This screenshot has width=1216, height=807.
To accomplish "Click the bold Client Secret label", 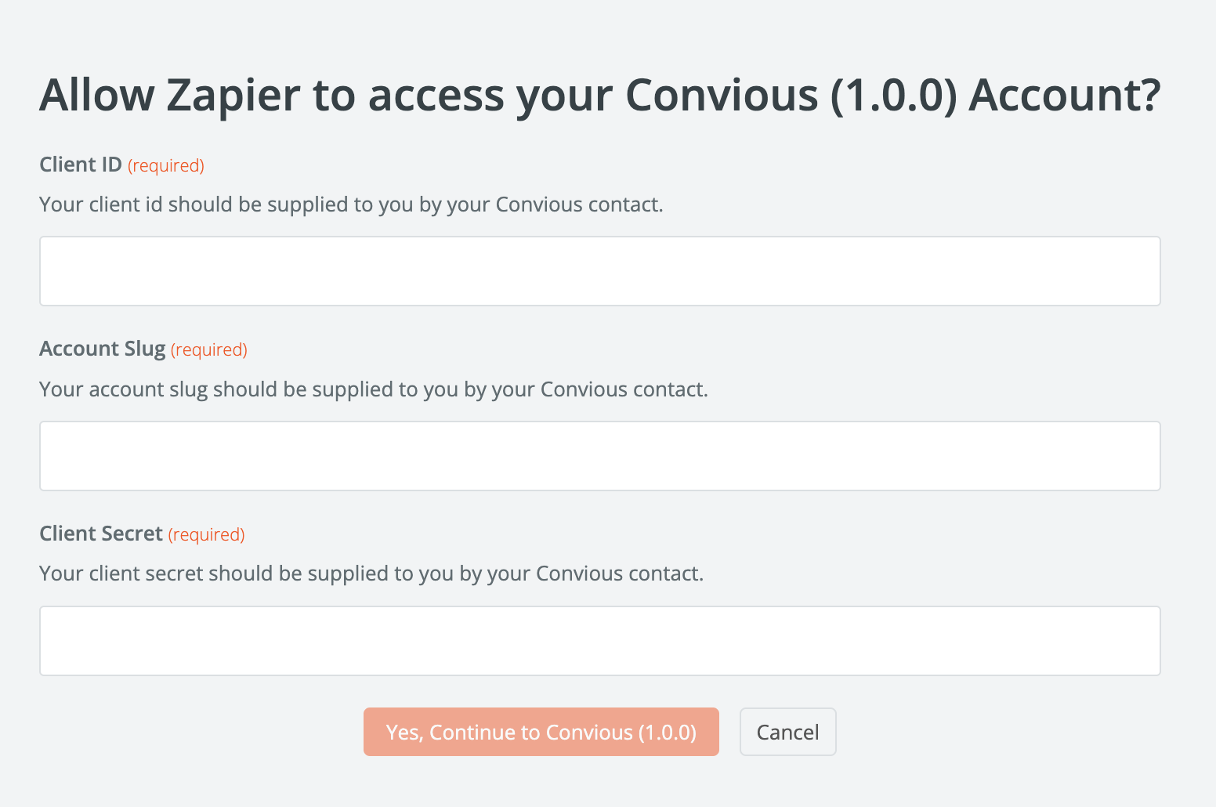I will [101, 534].
